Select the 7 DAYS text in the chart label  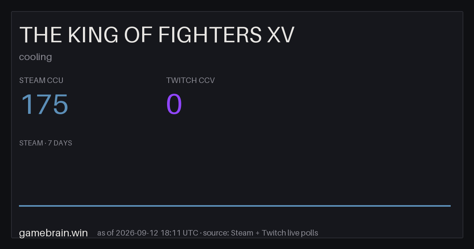[x=60, y=143]
